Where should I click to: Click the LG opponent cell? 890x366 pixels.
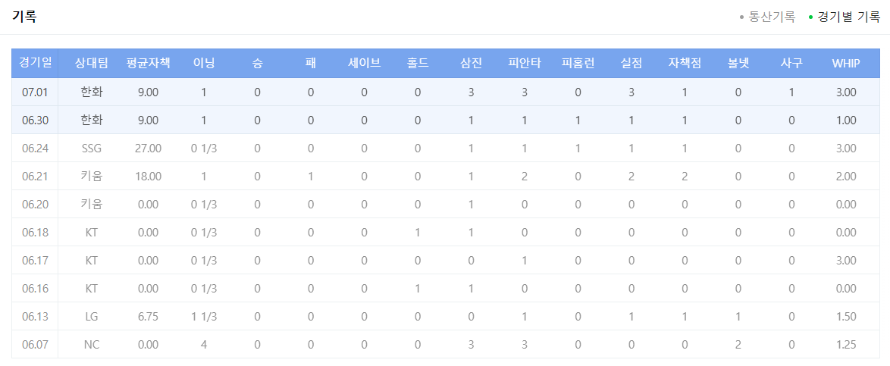coord(92,316)
